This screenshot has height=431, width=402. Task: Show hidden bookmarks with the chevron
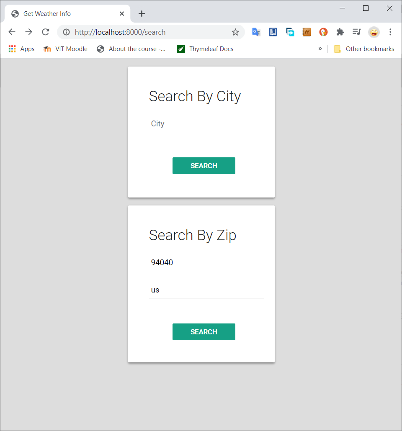point(320,49)
